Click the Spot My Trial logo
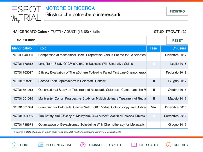This screenshot has width=203, height=152. (26, 14)
